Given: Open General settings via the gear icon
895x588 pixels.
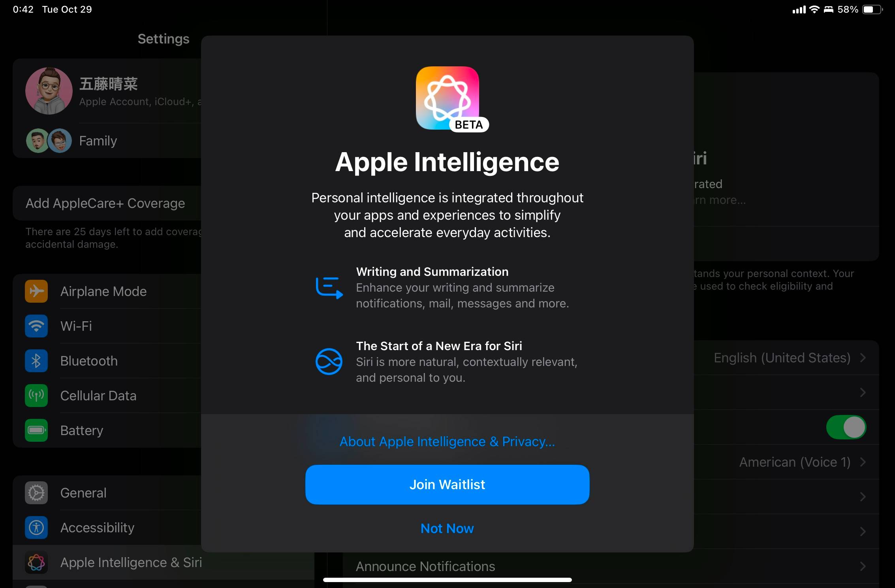Looking at the screenshot, I should [x=36, y=493].
